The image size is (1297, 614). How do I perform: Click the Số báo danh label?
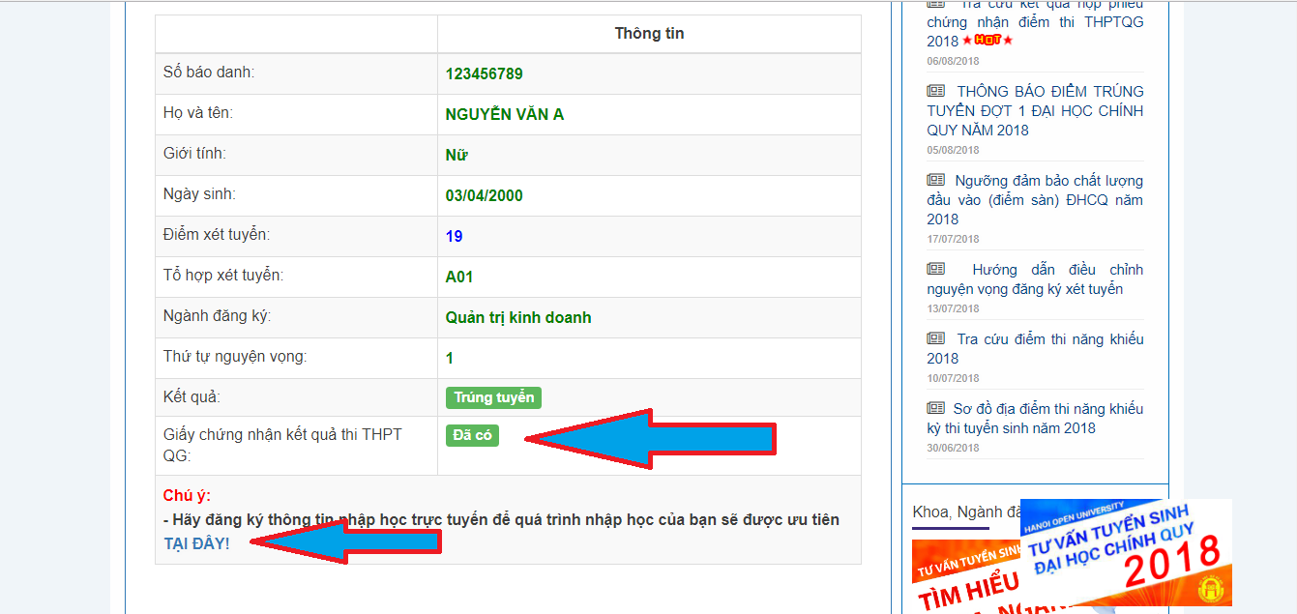209,73
